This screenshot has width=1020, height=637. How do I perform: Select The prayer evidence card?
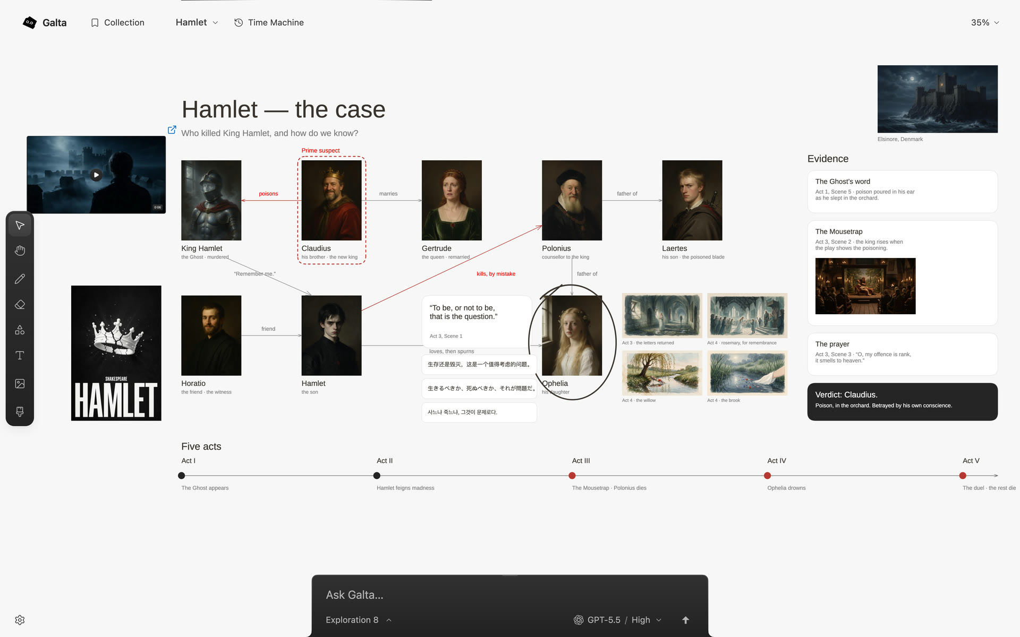click(902, 354)
